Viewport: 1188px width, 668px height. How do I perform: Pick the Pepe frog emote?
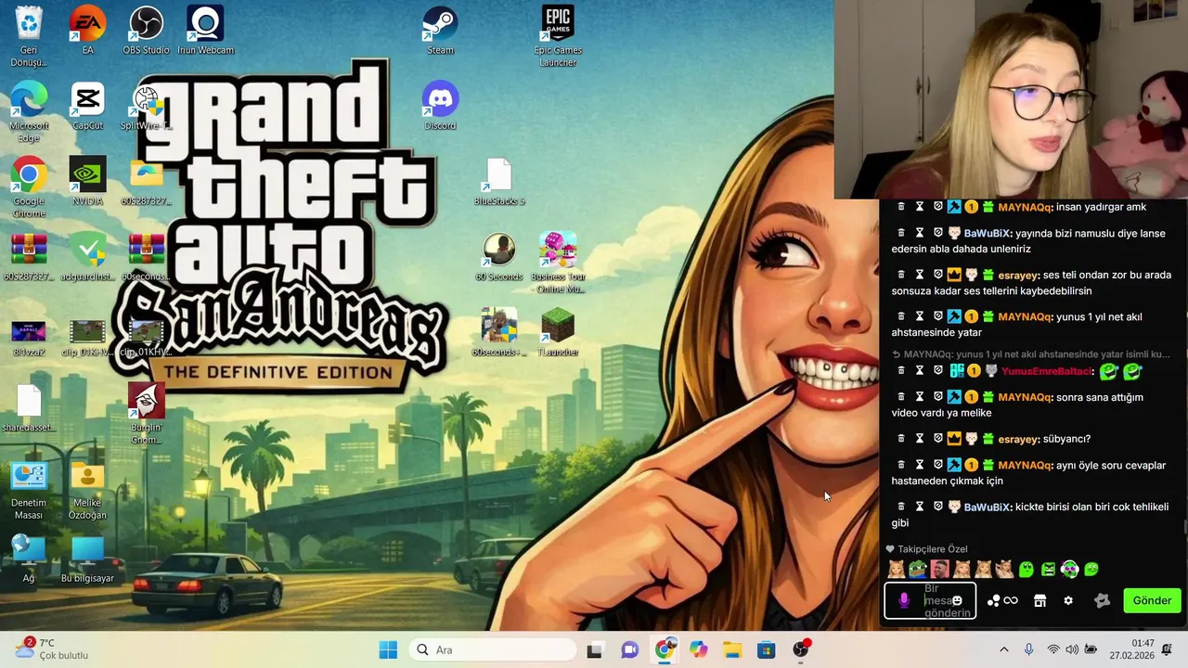point(917,569)
